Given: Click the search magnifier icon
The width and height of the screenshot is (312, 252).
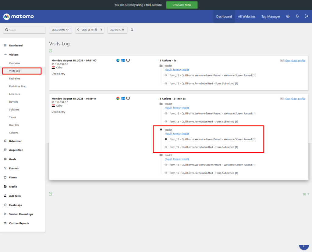Looking at the screenshot, I should coord(7,30).
